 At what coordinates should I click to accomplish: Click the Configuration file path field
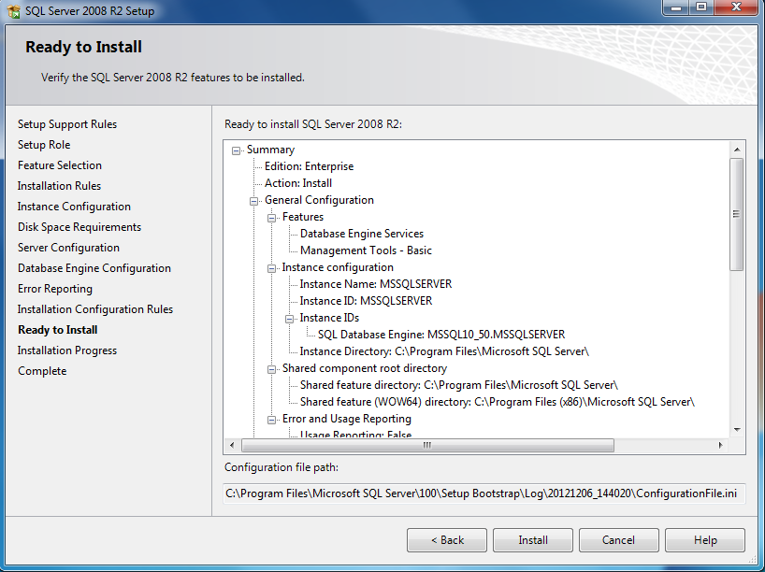[x=484, y=493]
